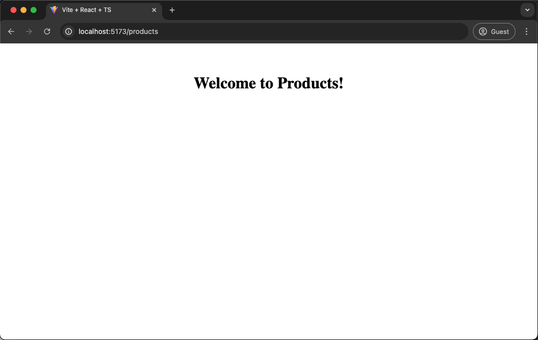
Task: Open a new tab with the plus icon
Action: [172, 9]
